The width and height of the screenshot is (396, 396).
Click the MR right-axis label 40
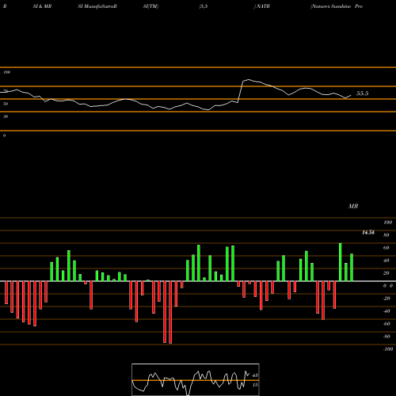(386, 261)
